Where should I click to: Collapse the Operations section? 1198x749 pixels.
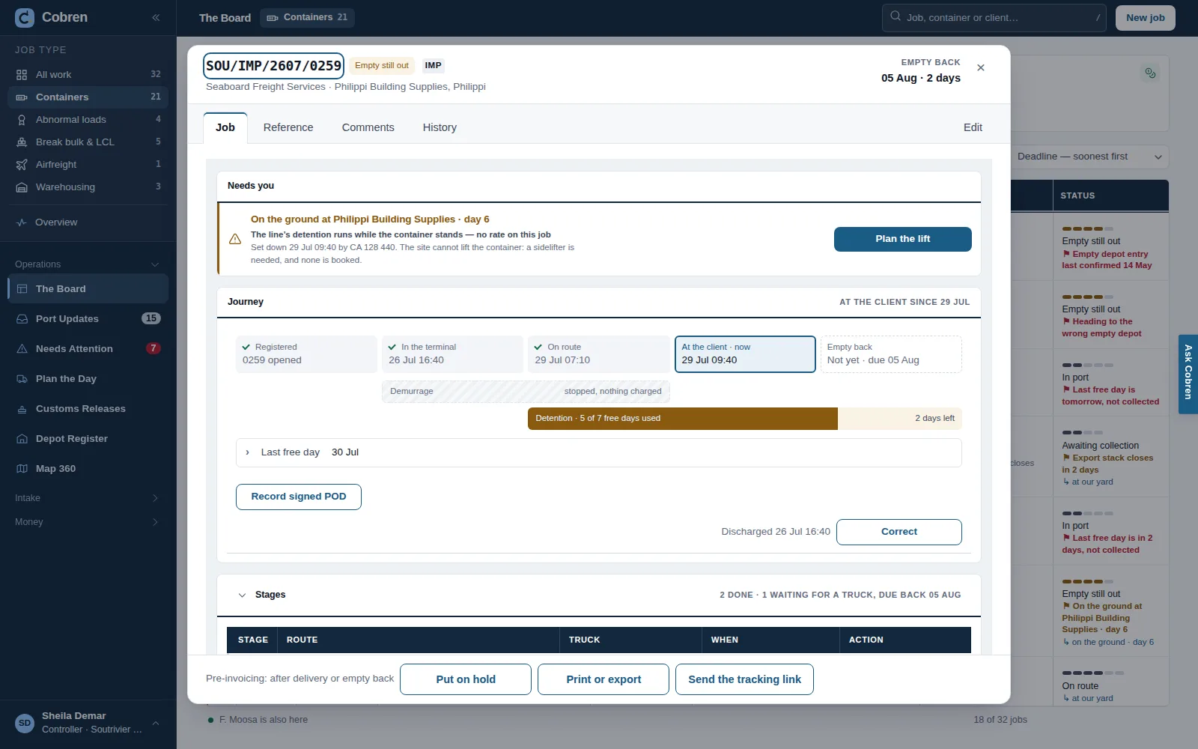click(x=88, y=264)
